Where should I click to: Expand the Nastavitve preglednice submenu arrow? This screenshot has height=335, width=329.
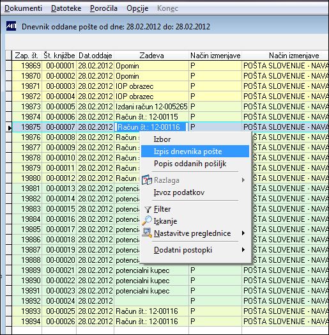243,233
